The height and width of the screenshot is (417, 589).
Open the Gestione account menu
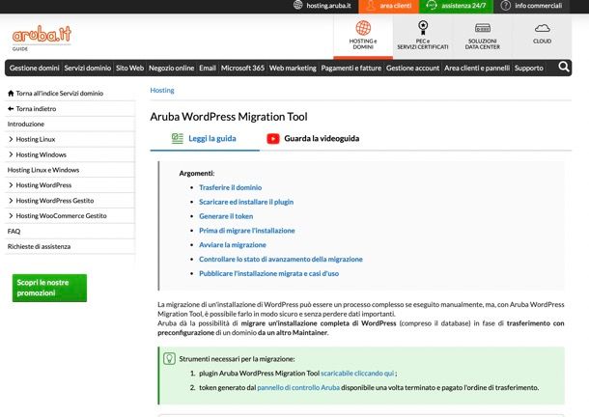412,68
